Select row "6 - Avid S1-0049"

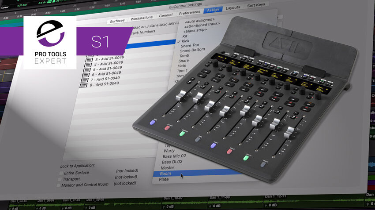point(106,74)
